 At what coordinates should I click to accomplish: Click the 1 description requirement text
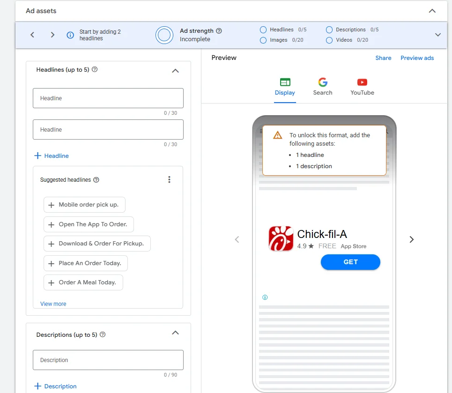(x=314, y=166)
